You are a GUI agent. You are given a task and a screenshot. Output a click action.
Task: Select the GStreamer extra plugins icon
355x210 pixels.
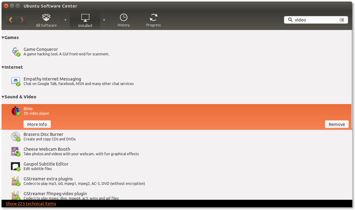[x=16, y=181]
